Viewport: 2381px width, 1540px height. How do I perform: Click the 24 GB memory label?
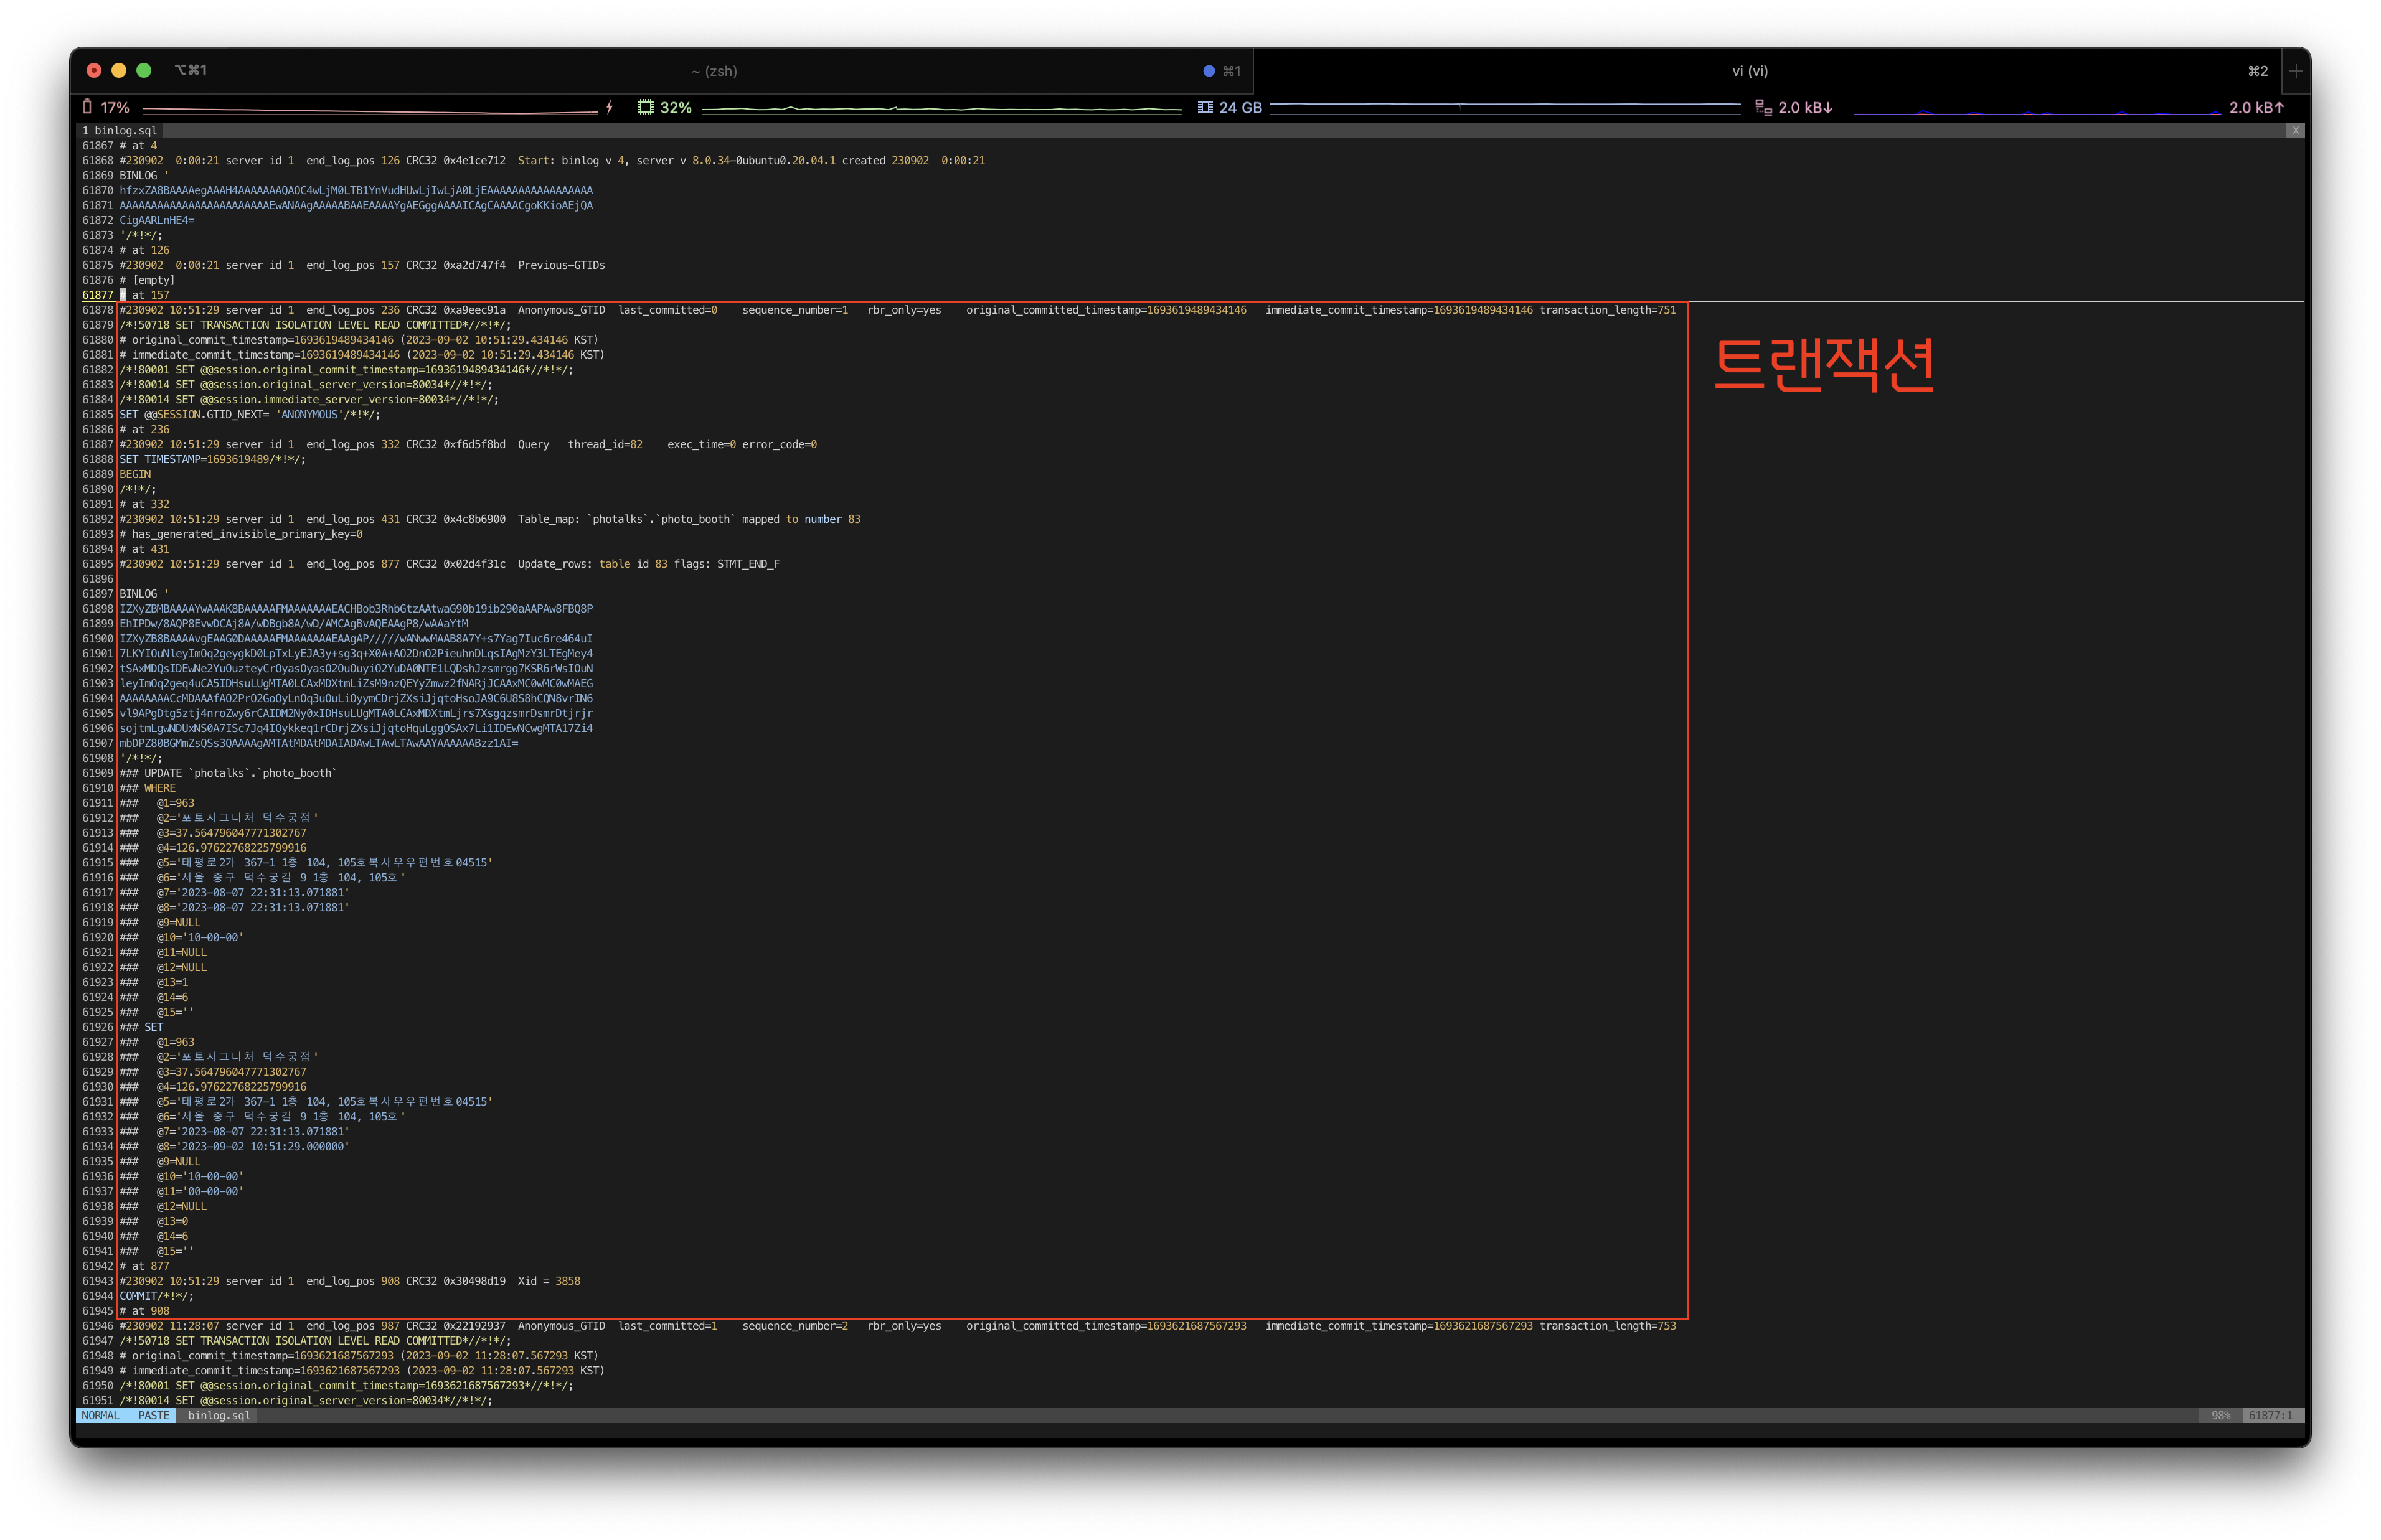1240,107
